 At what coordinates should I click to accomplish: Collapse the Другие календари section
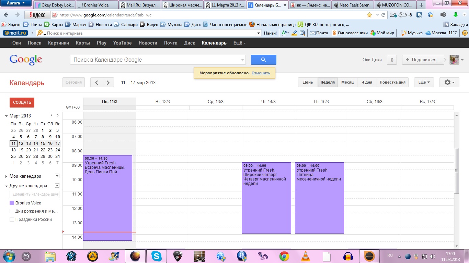(x=7, y=186)
